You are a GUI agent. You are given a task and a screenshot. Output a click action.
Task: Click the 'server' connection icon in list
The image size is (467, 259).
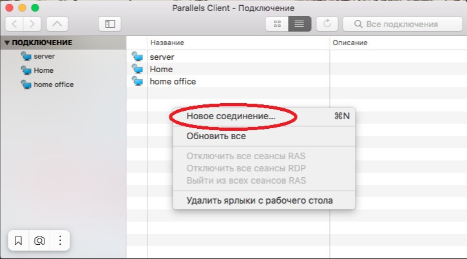click(x=137, y=57)
